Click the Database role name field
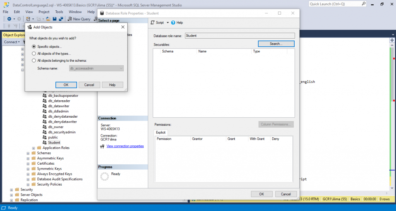 tap(240, 36)
